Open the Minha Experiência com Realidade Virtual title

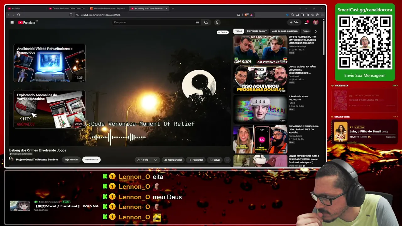click(304, 159)
